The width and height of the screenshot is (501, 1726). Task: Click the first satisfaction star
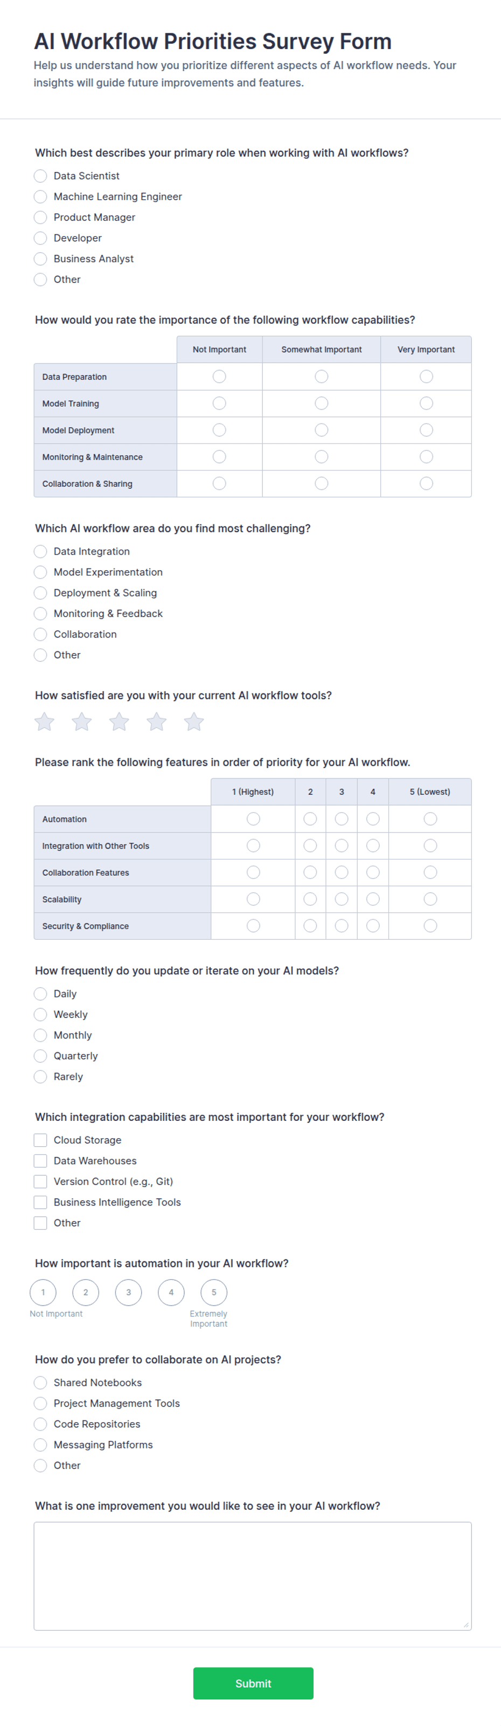pyautogui.click(x=44, y=722)
